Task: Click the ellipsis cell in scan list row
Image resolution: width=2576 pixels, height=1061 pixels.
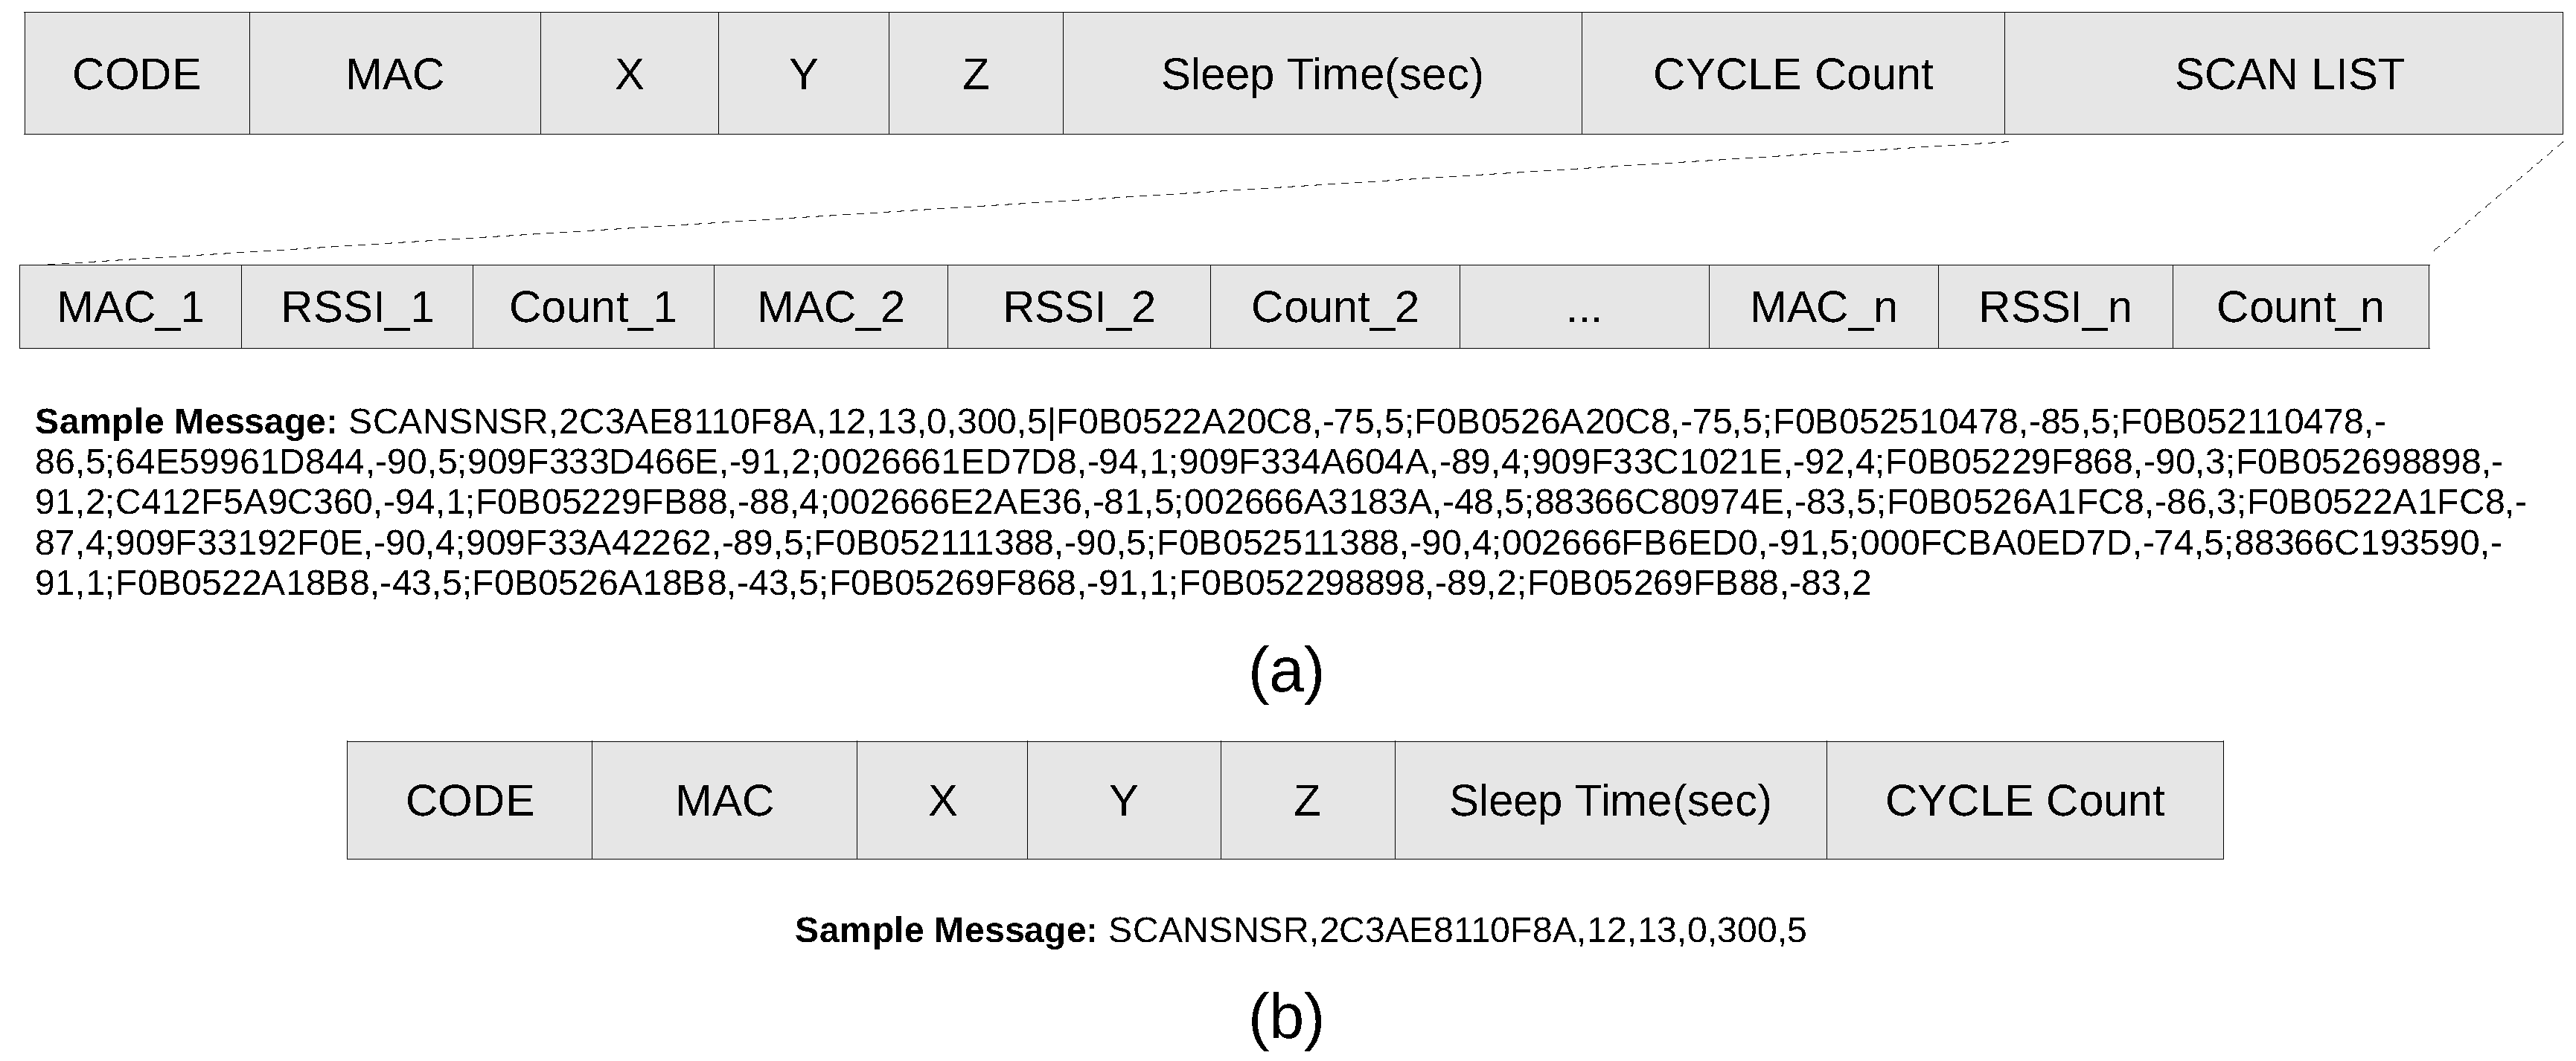Action: click(x=1584, y=307)
